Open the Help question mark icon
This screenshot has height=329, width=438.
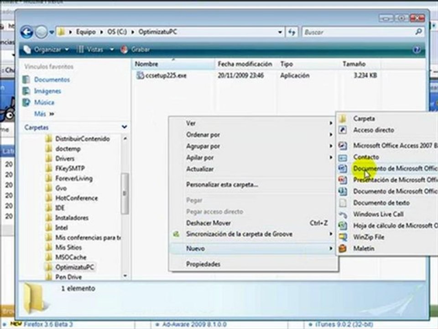417,50
